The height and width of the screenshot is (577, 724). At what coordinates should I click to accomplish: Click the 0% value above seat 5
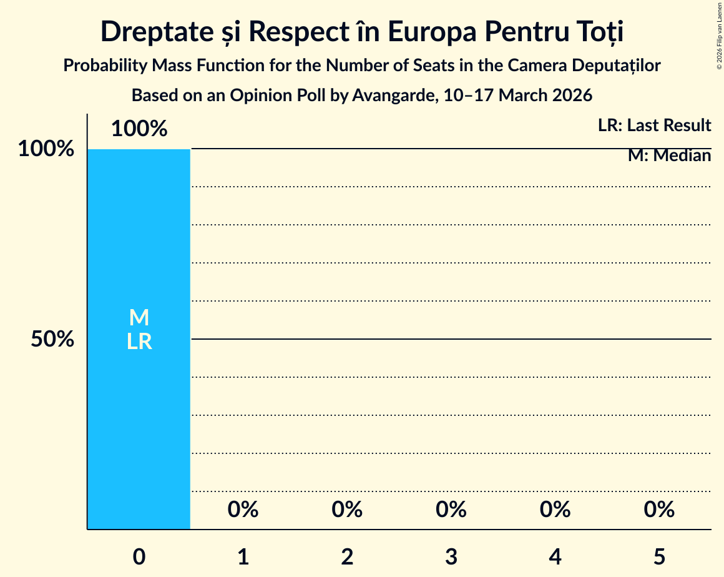click(x=659, y=510)
